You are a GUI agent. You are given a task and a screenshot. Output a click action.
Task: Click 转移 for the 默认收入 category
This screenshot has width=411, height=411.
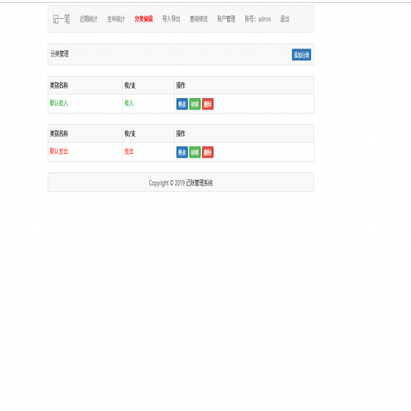pyautogui.click(x=195, y=104)
